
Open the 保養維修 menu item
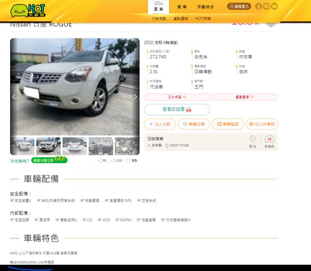coord(205,7)
